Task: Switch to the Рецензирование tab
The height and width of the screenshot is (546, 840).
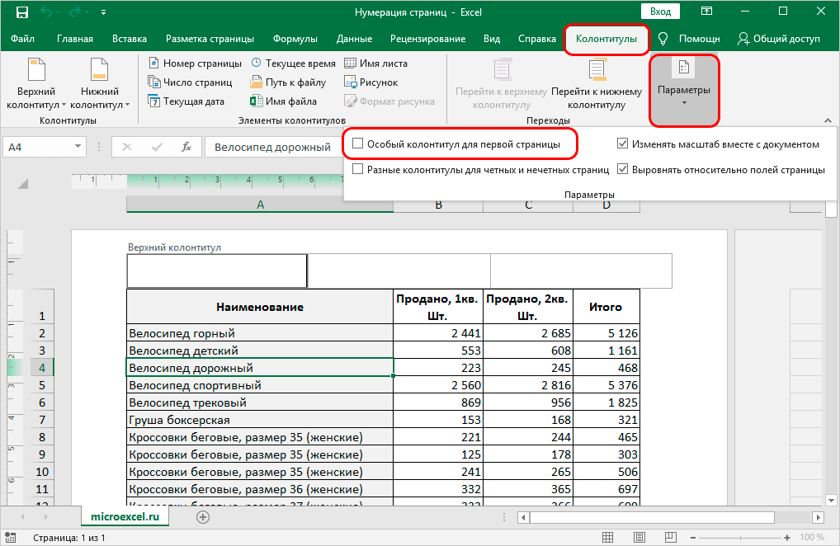Action: 427,39
